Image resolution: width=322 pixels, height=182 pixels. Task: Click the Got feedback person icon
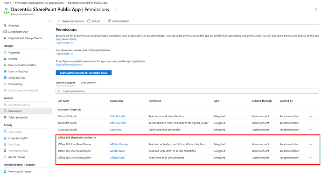click(109, 21)
